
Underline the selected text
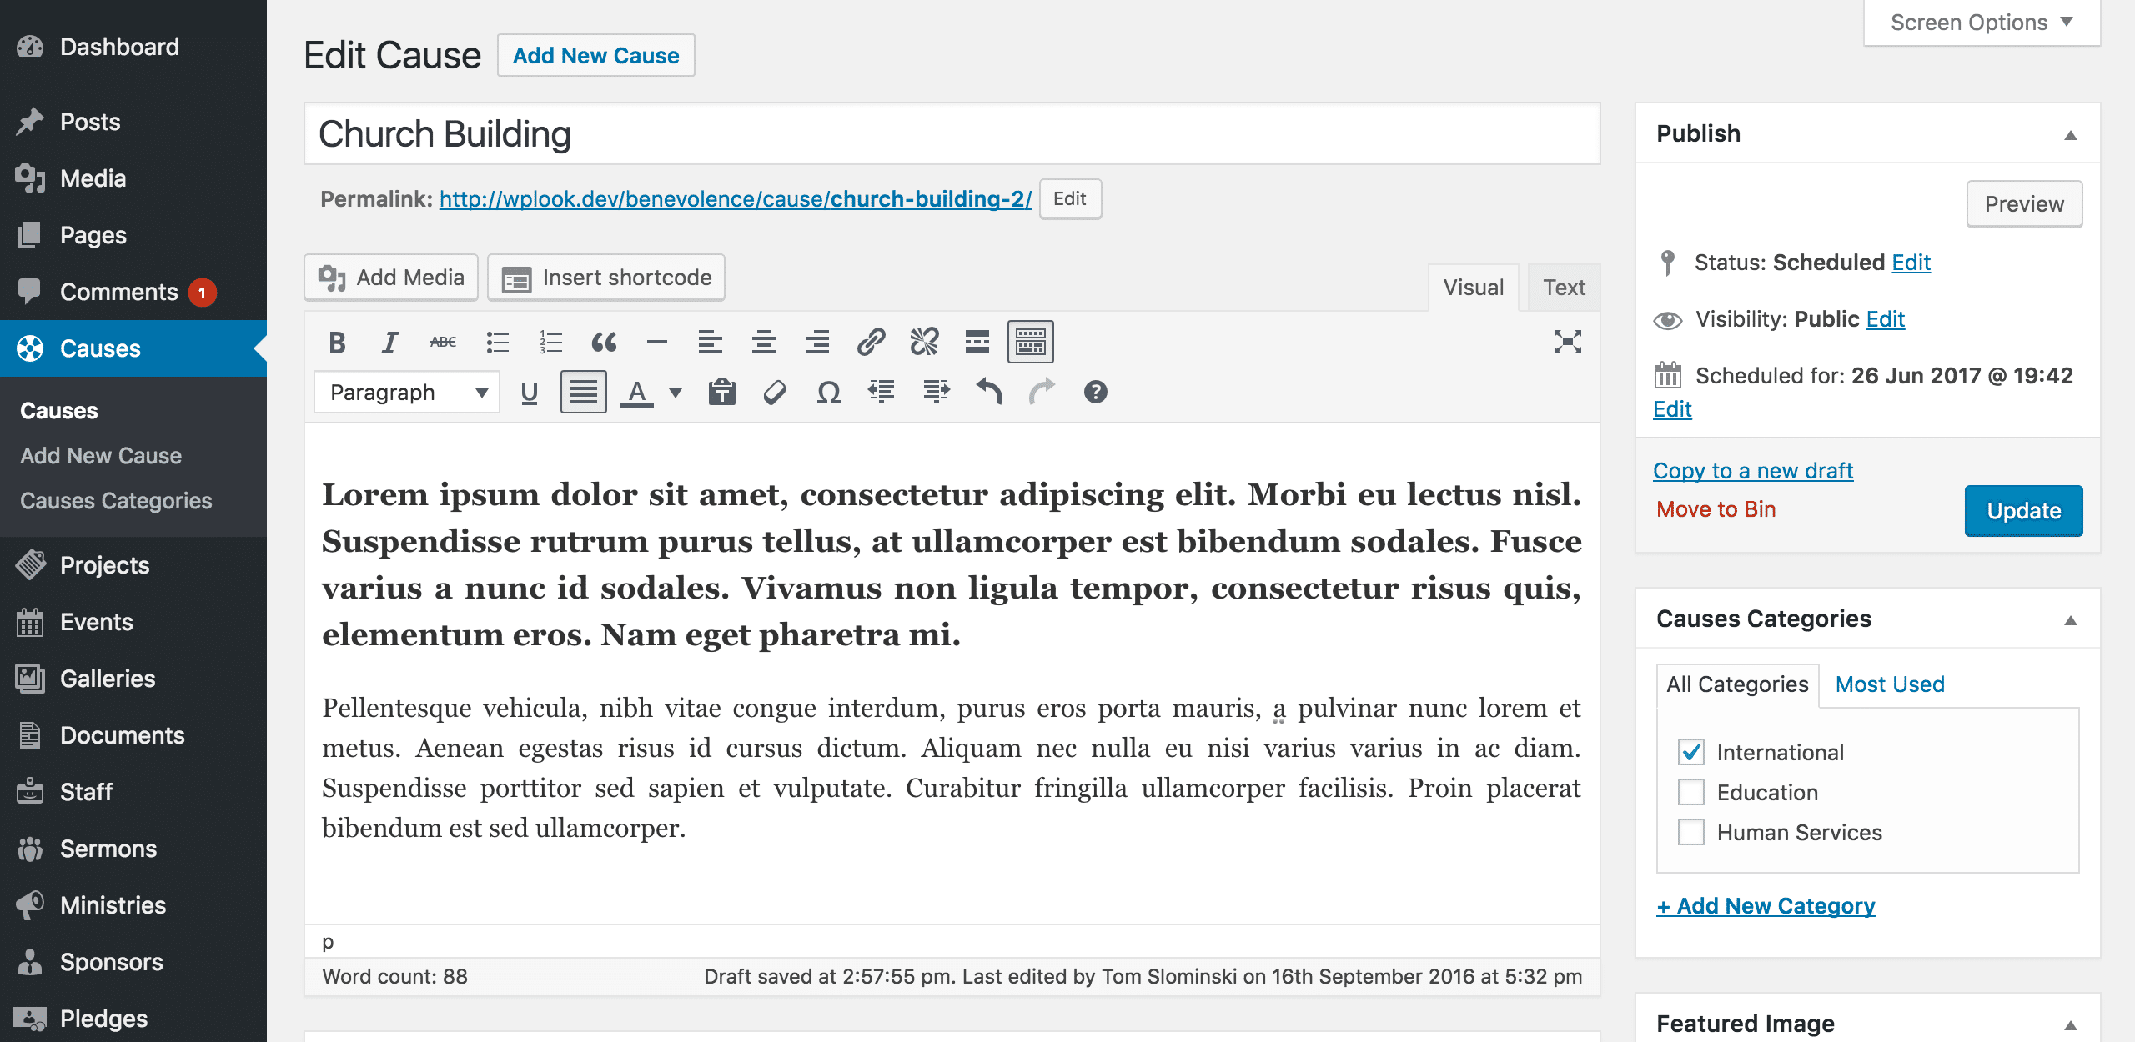pyautogui.click(x=530, y=392)
